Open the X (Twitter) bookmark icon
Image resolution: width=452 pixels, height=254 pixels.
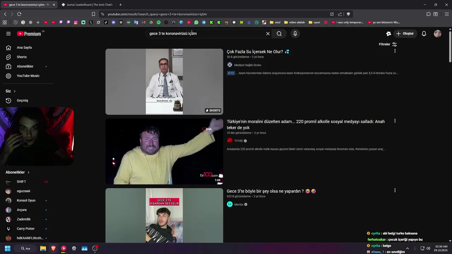point(91,22)
